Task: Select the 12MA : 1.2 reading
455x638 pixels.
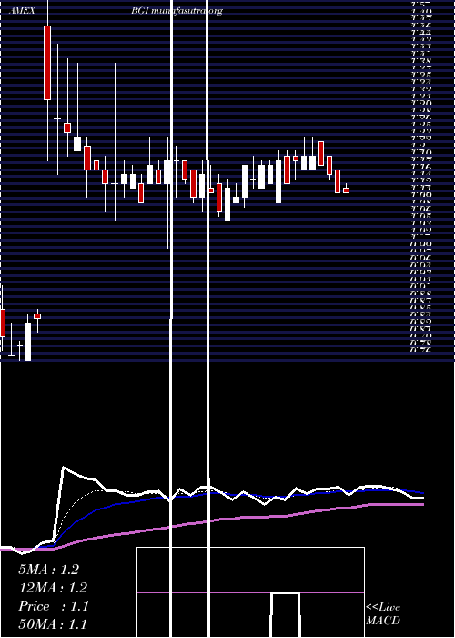Action: click(53, 588)
